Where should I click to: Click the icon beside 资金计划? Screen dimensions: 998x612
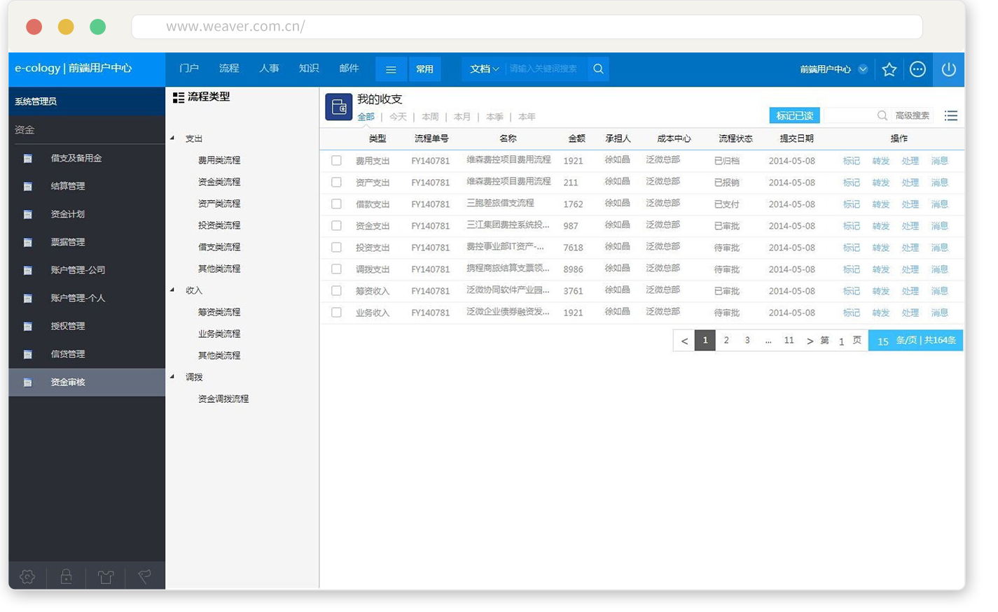(28, 214)
